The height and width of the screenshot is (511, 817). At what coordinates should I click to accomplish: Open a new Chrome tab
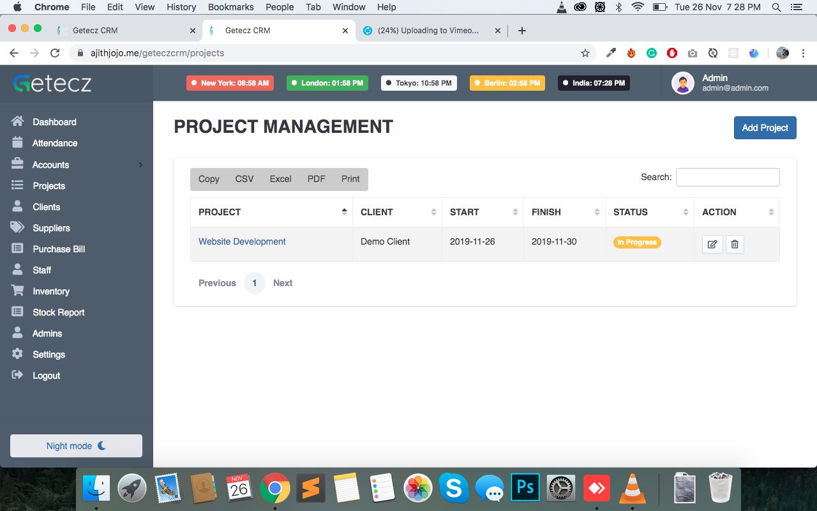[x=522, y=30]
